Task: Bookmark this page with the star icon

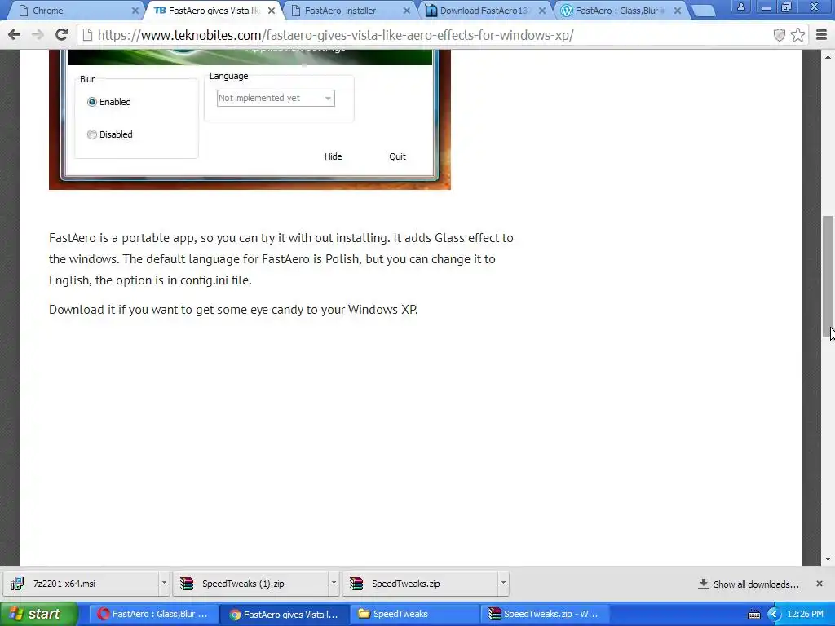Action: click(797, 35)
